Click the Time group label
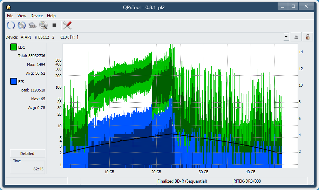Viewport: 319px width, 190px height. (x=17, y=161)
